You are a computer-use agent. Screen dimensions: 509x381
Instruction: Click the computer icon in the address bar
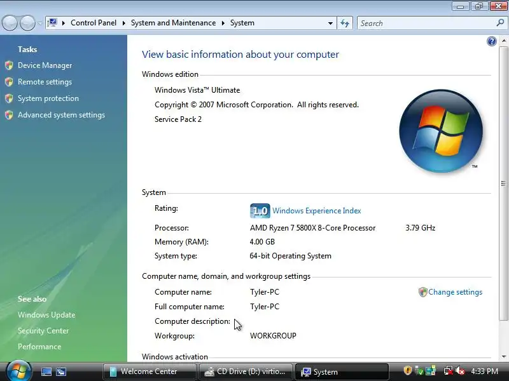coord(52,23)
